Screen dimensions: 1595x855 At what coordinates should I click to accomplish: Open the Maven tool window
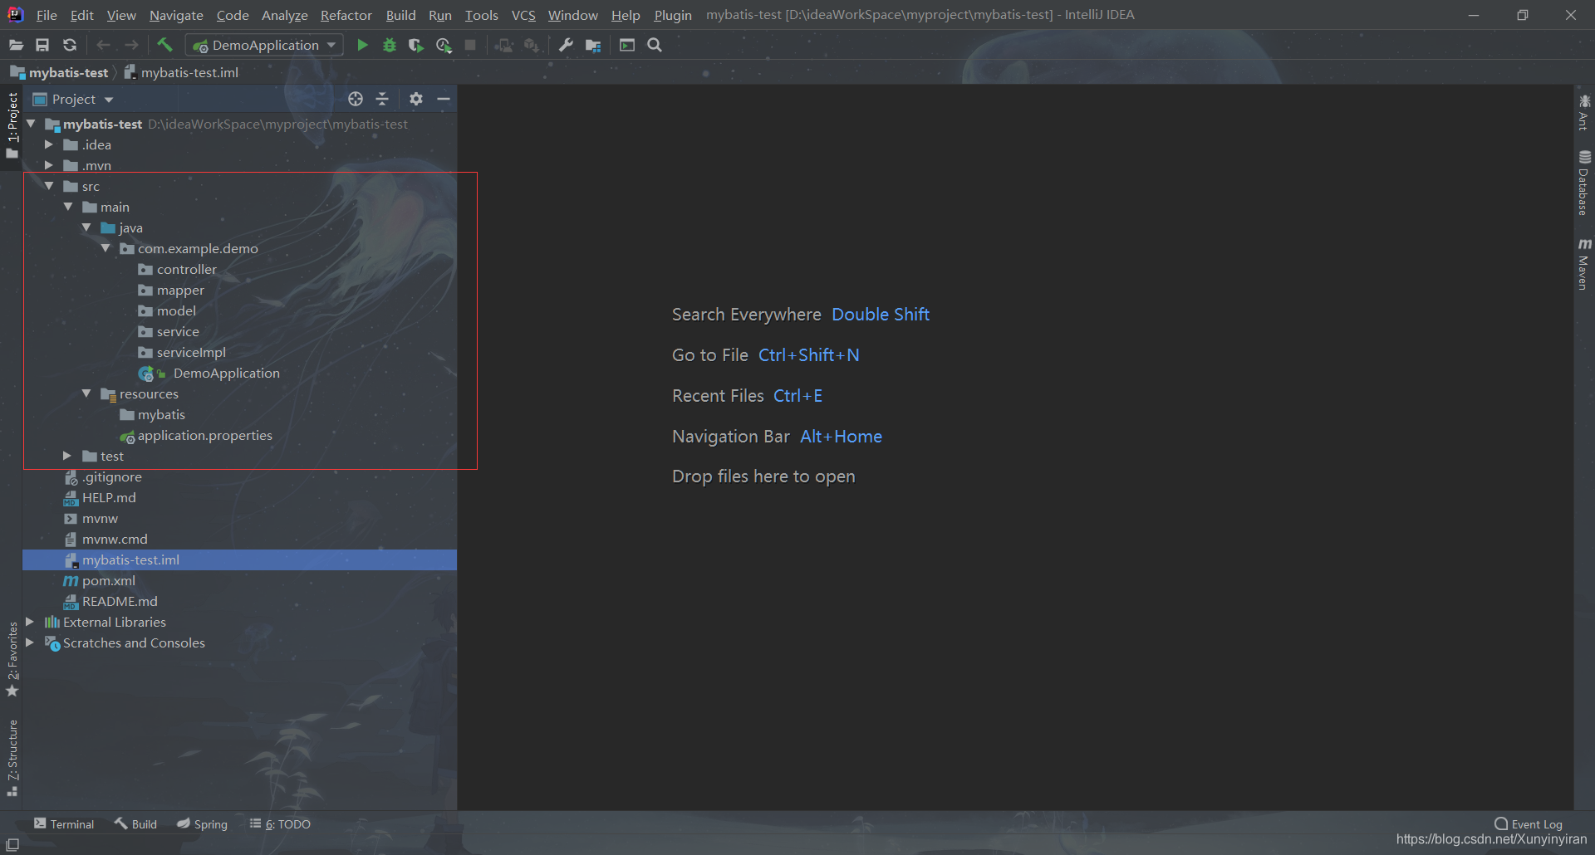[x=1584, y=264]
